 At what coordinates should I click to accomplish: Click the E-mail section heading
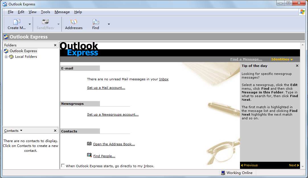[x=67, y=68]
